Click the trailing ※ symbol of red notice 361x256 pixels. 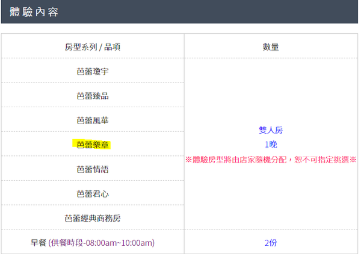[x=353, y=160]
